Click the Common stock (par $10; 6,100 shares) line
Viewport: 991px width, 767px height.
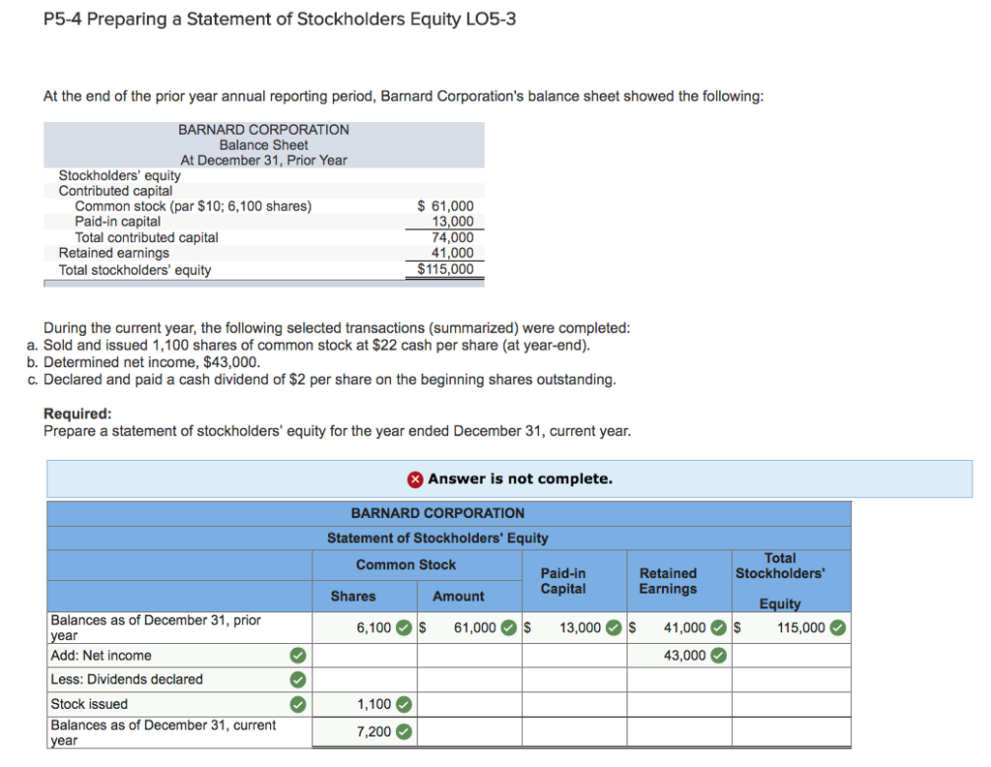click(x=193, y=206)
